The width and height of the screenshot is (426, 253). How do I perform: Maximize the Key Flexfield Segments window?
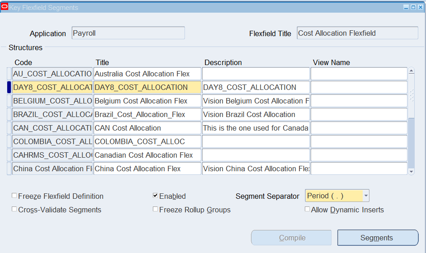413,7
